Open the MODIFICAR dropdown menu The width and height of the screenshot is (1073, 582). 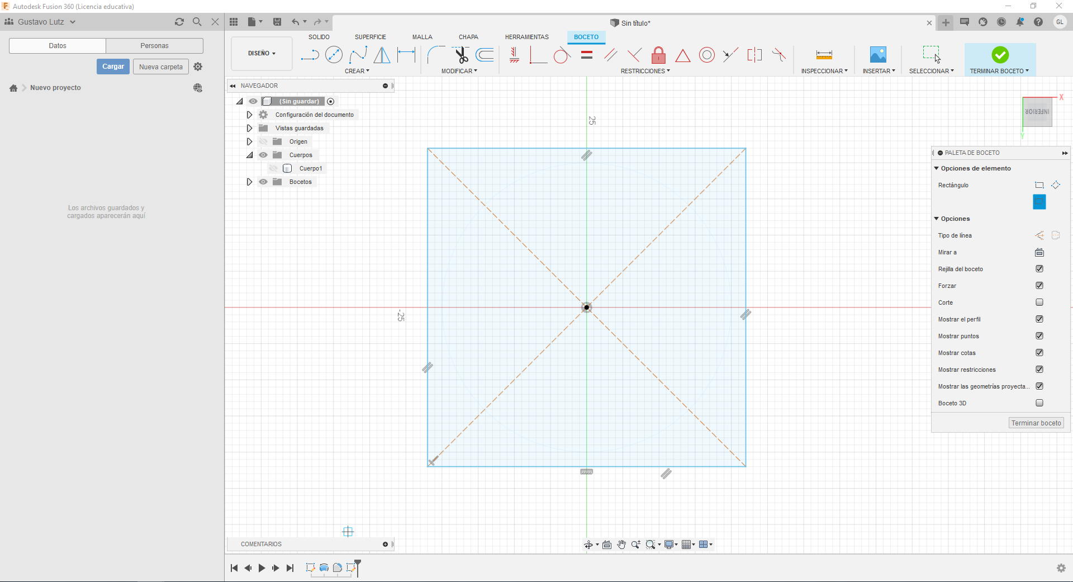click(459, 71)
